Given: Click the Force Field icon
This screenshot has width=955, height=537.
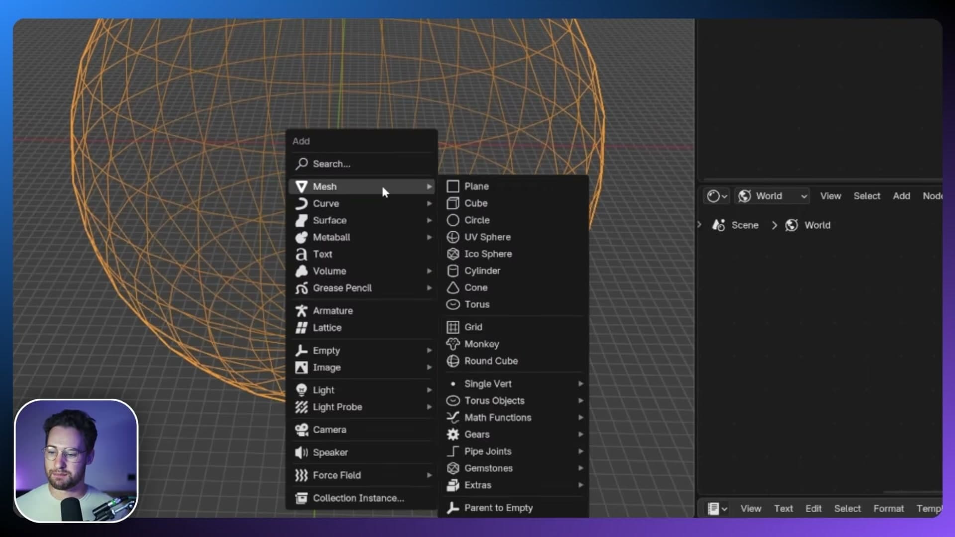Looking at the screenshot, I should tap(301, 475).
